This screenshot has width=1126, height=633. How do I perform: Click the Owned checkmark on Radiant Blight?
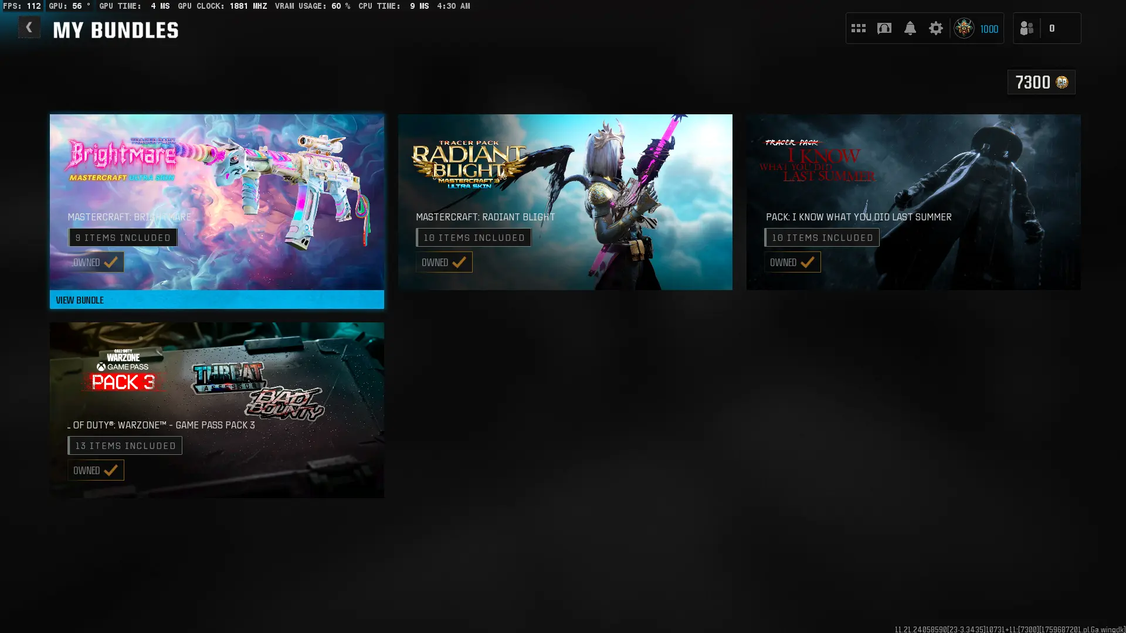459,263
